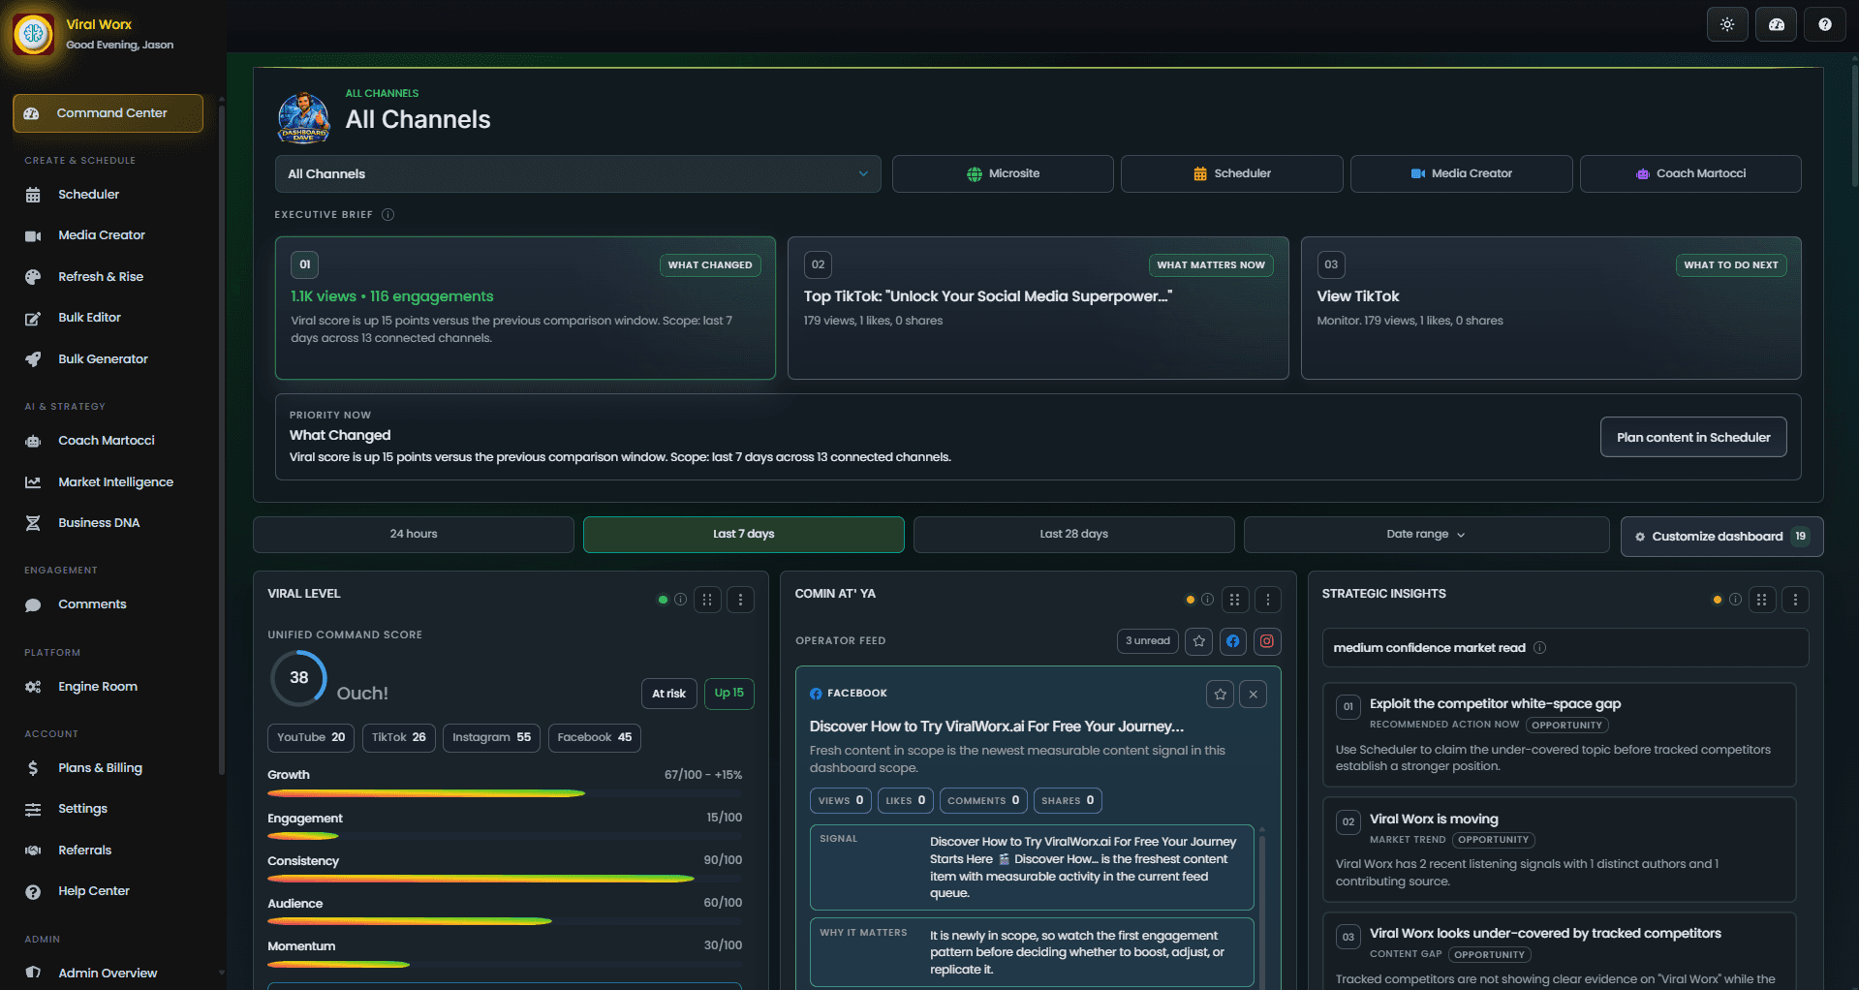Go to Plans & Billing in sidebar
Screen dimensions: 1859x990
click(100, 768)
